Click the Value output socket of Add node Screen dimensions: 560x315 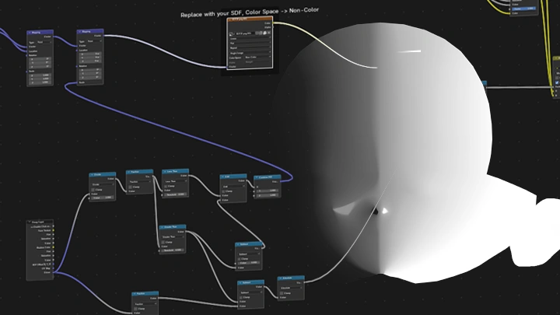[x=247, y=180]
